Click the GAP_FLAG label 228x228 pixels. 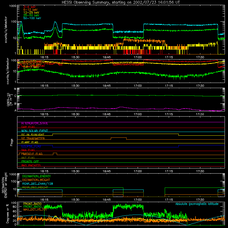(28, 127)
